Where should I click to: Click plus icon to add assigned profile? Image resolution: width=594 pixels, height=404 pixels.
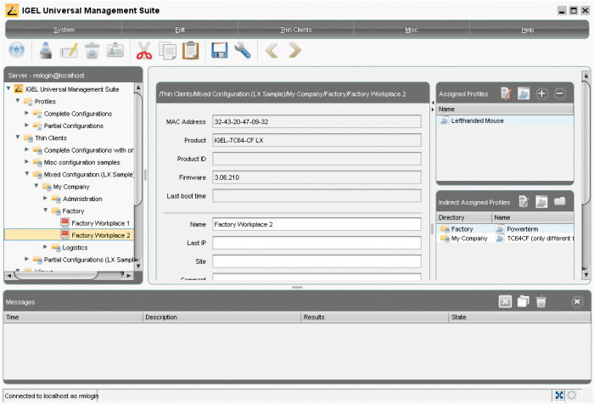(541, 93)
